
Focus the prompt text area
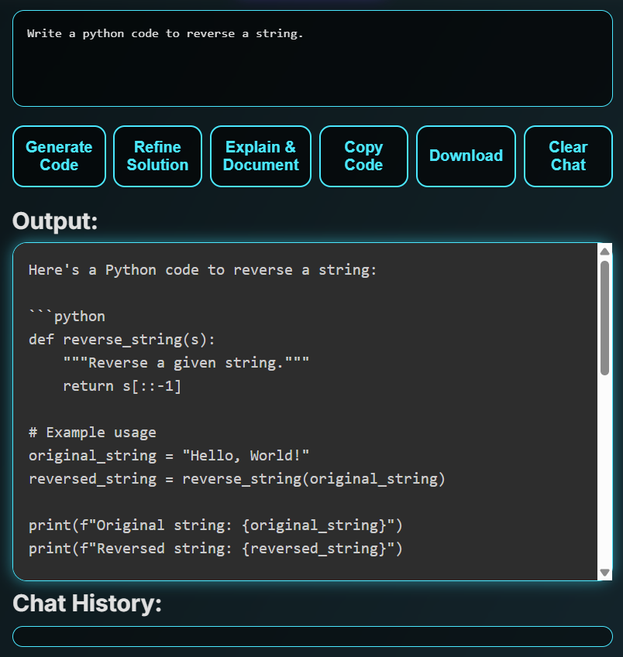(x=312, y=58)
